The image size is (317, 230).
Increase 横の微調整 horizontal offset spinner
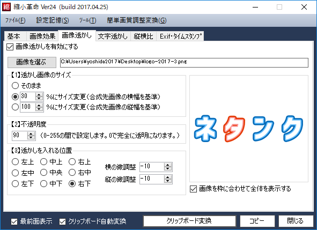pyautogui.click(x=167, y=165)
